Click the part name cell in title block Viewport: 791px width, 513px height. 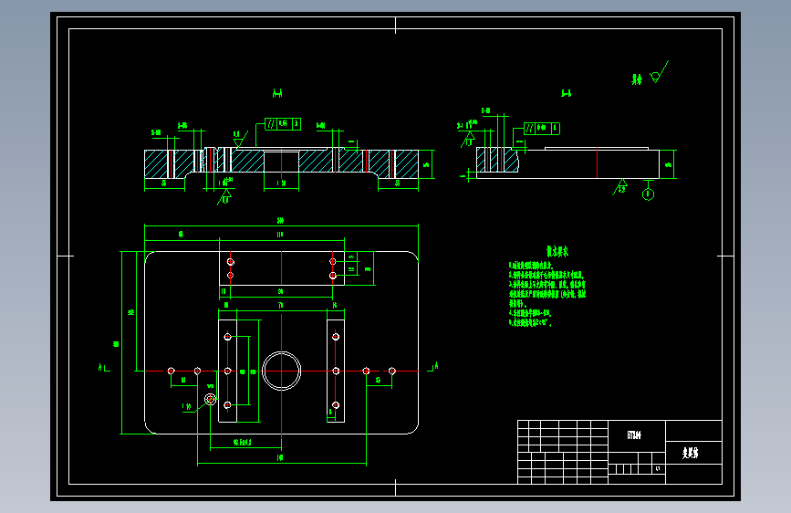coord(693,453)
